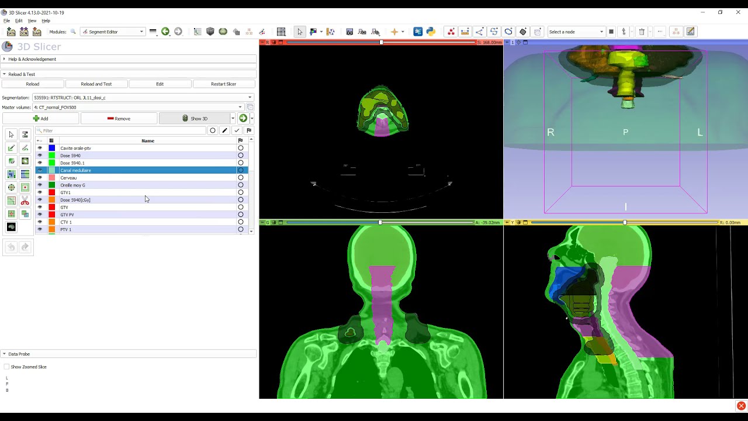Hide the Oreille moy G segment
This screenshot has height=421, width=748.
(x=40, y=185)
